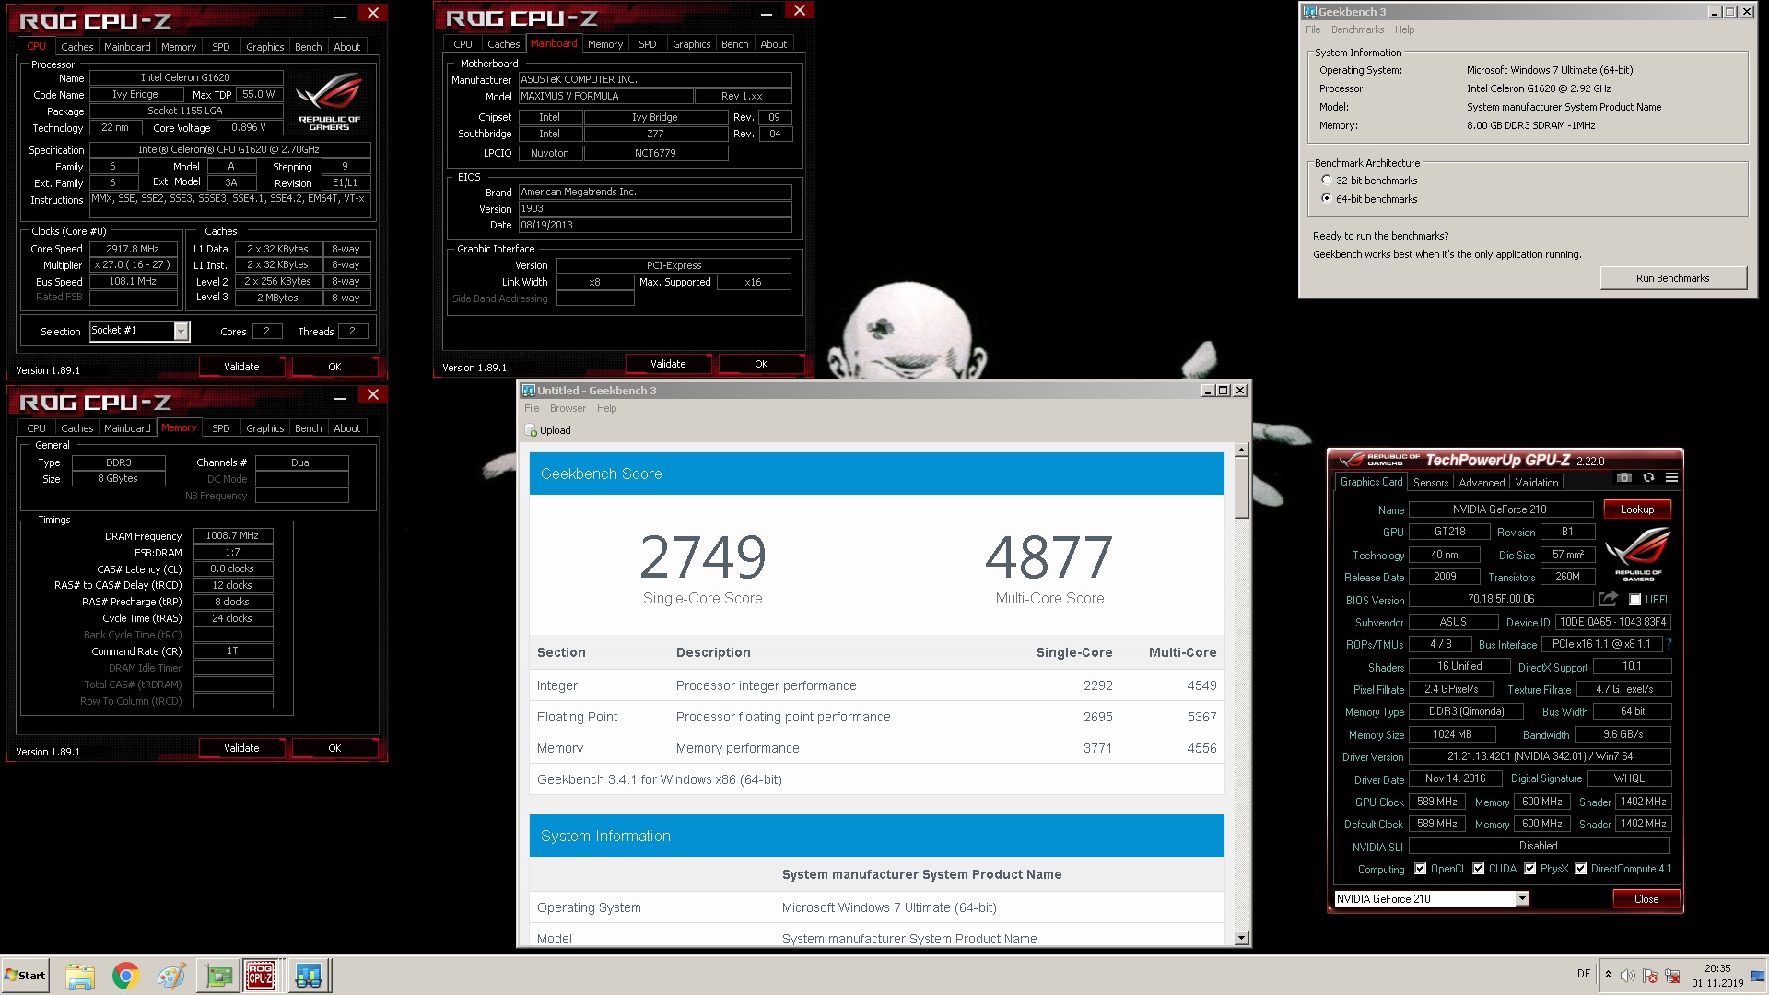Toggle the DirectCompute 4.1 checkbox

coord(1580,869)
